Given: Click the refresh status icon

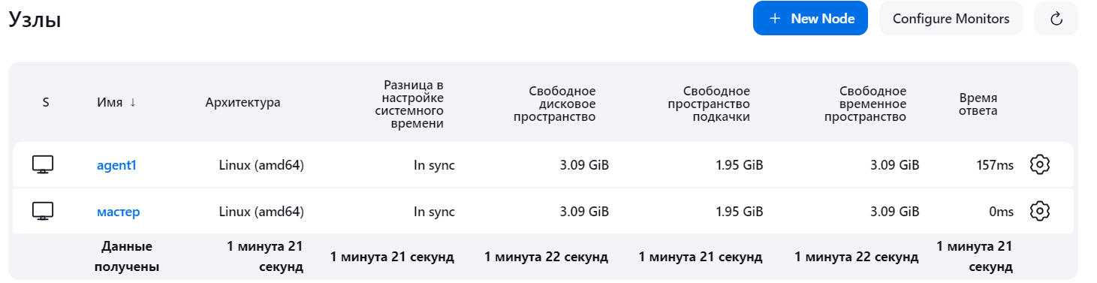Looking at the screenshot, I should (1056, 19).
